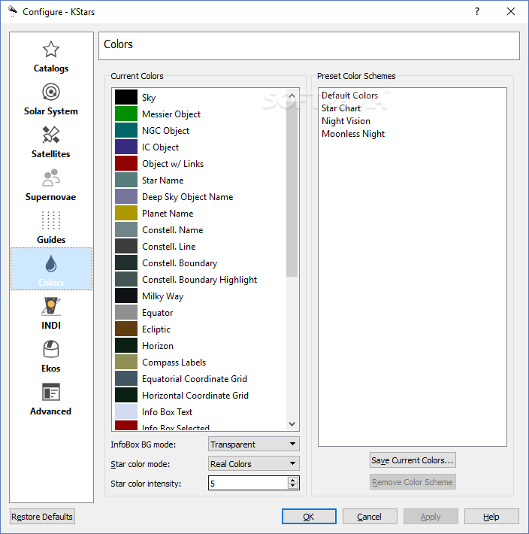Open the INDI settings icon
This screenshot has width=529, height=534.
pyautogui.click(x=51, y=306)
